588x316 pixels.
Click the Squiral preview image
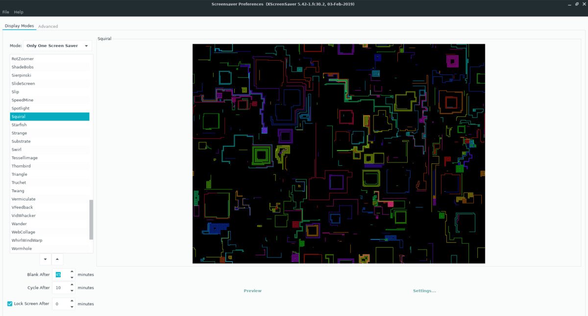tap(339, 154)
